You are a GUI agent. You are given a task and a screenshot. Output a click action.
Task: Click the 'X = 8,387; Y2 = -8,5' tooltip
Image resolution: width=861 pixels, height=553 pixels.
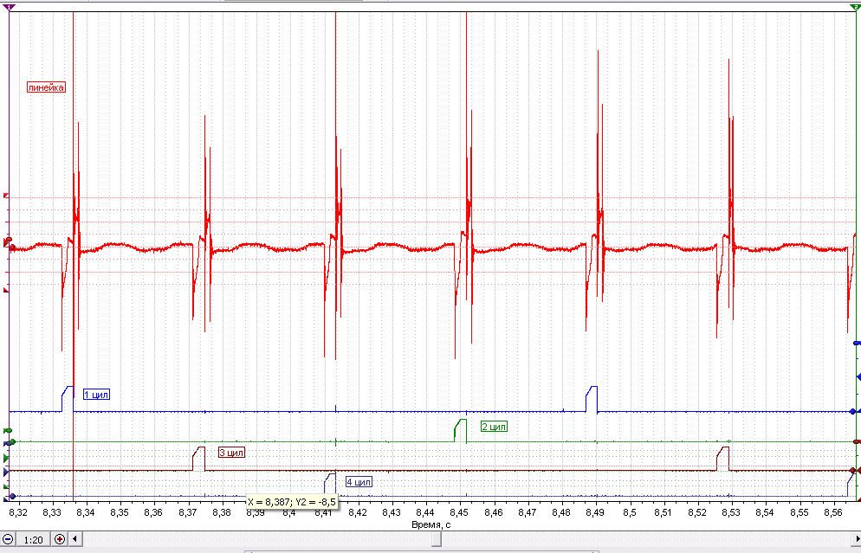292,502
